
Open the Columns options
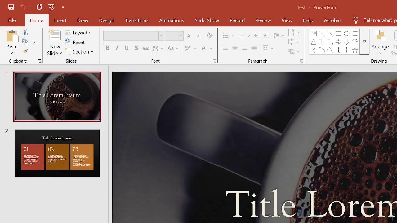(268, 48)
